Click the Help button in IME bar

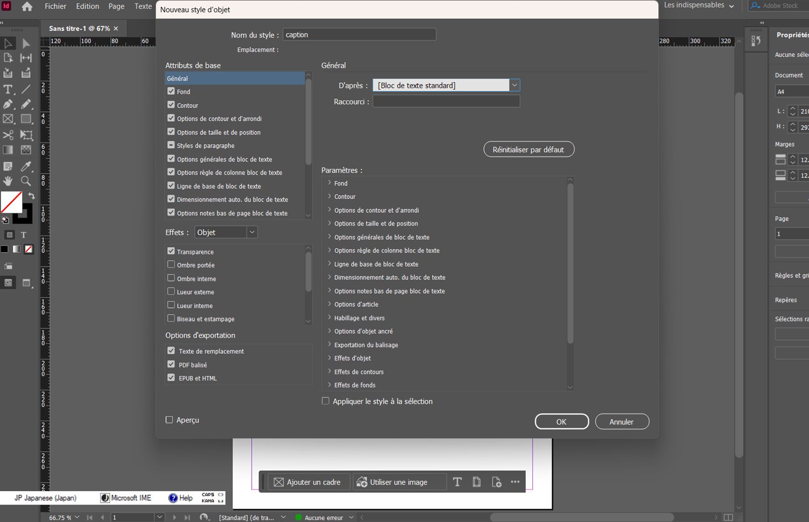coord(181,498)
